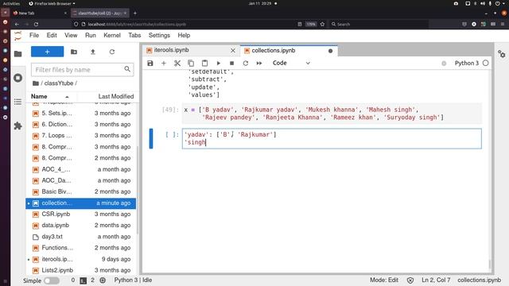Restart the kernel

tap(246, 64)
